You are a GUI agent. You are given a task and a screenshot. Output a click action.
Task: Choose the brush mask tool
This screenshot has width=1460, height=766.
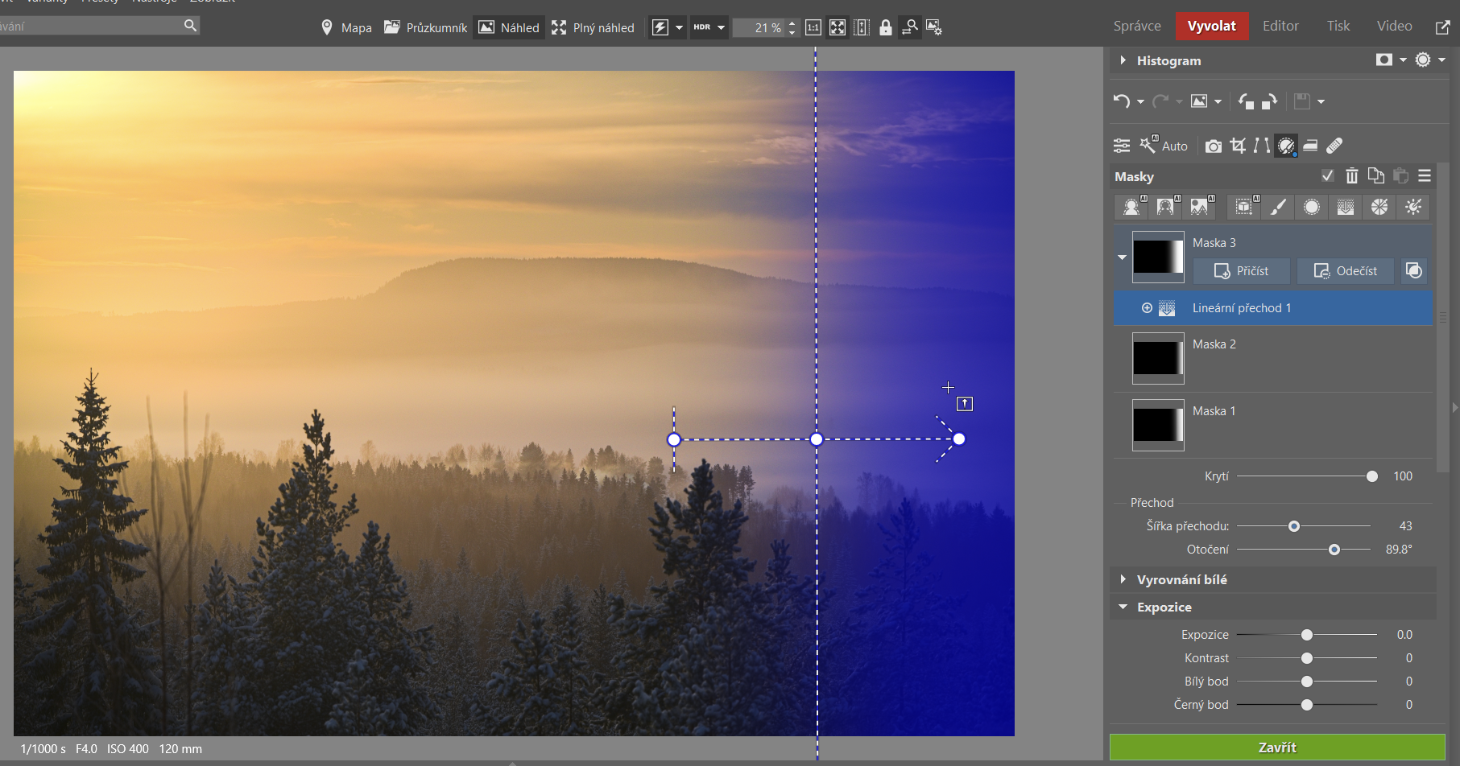click(1278, 208)
